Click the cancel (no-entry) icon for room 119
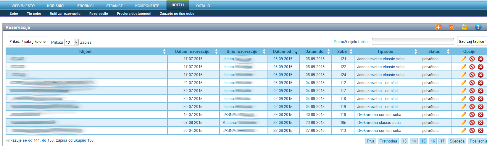 tap(472, 107)
